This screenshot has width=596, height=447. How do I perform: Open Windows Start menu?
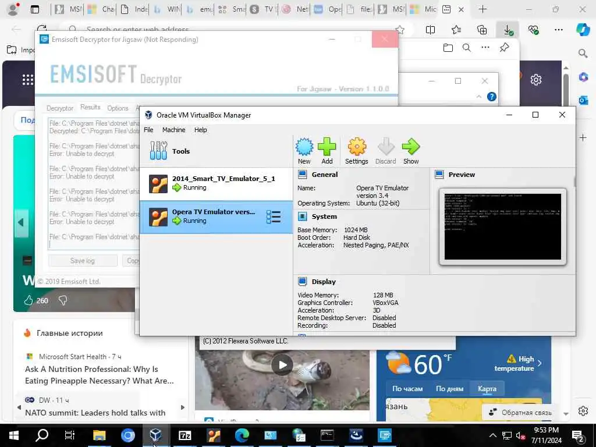click(x=14, y=435)
